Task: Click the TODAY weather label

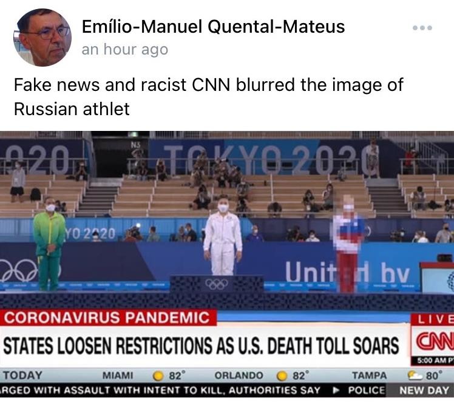Action: click(x=22, y=376)
